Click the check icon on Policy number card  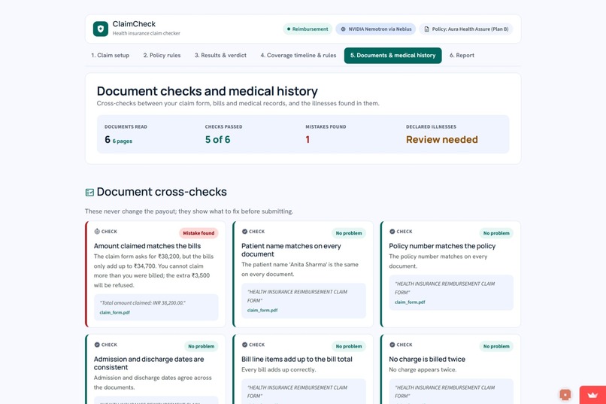(x=392, y=231)
